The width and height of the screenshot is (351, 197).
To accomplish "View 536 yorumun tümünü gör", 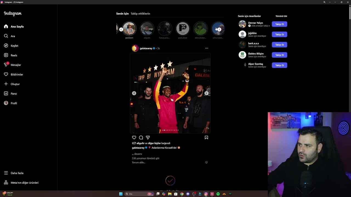I will [x=146, y=158].
